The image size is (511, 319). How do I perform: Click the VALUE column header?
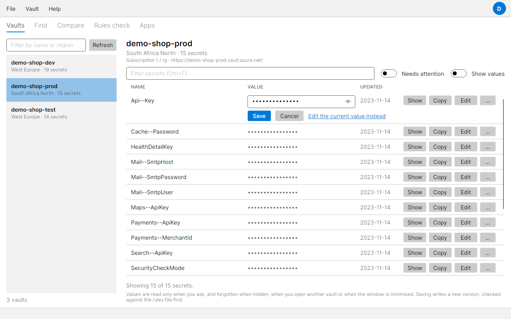[x=255, y=87]
